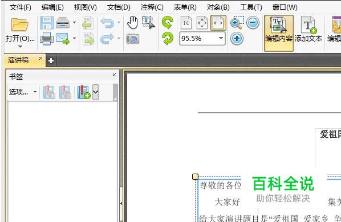341x222 pixels.
Task: Redo the last action
Action: tap(107, 39)
